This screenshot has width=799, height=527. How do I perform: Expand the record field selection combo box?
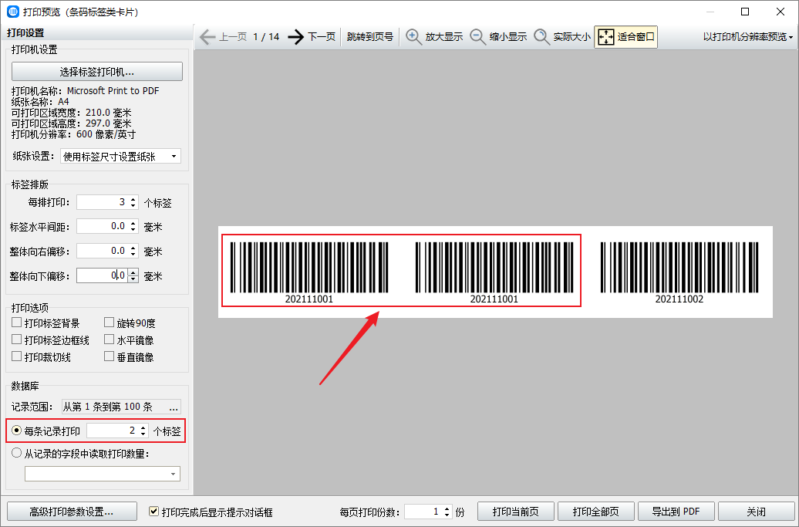coord(102,473)
